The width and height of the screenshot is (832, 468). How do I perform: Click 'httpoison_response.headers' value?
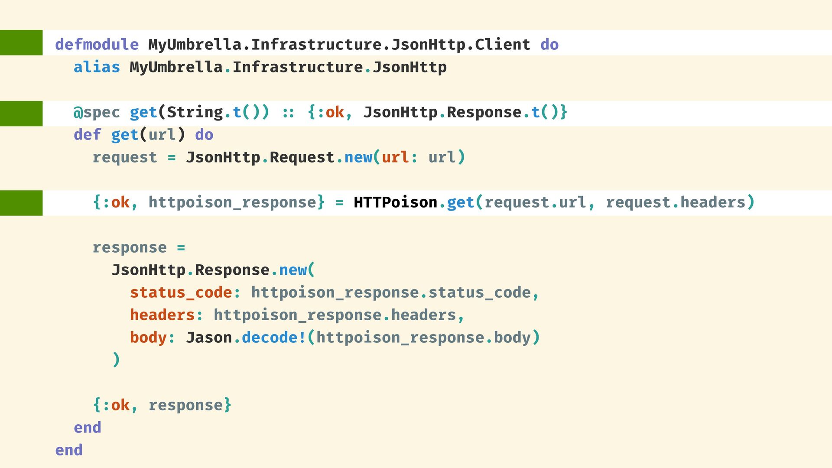[x=335, y=315]
